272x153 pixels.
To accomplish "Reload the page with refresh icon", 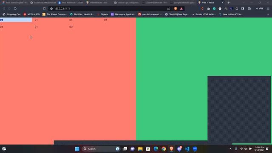I will (15, 8).
